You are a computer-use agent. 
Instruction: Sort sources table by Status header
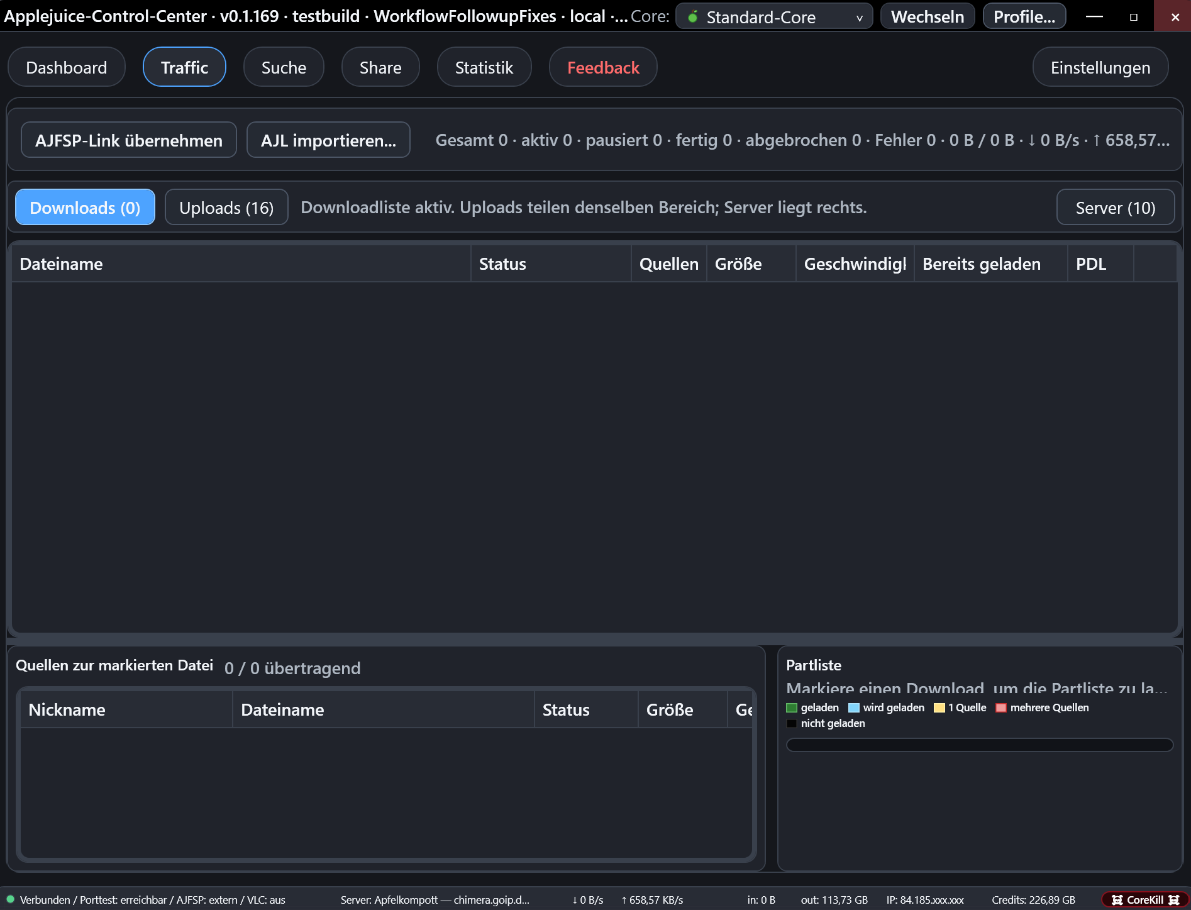click(x=586, y=710)
